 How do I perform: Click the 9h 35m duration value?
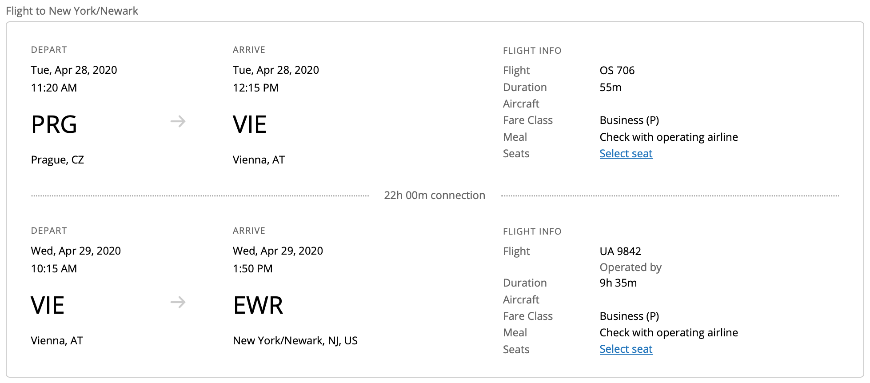618,283
